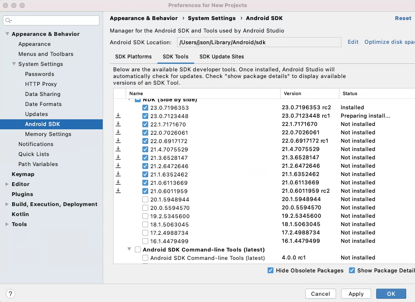Open Keymap settings
The image size is (415, 302).
[x=23, y=174]
